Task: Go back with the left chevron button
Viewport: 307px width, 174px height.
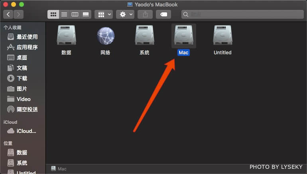Action: (x=8, y=14)
